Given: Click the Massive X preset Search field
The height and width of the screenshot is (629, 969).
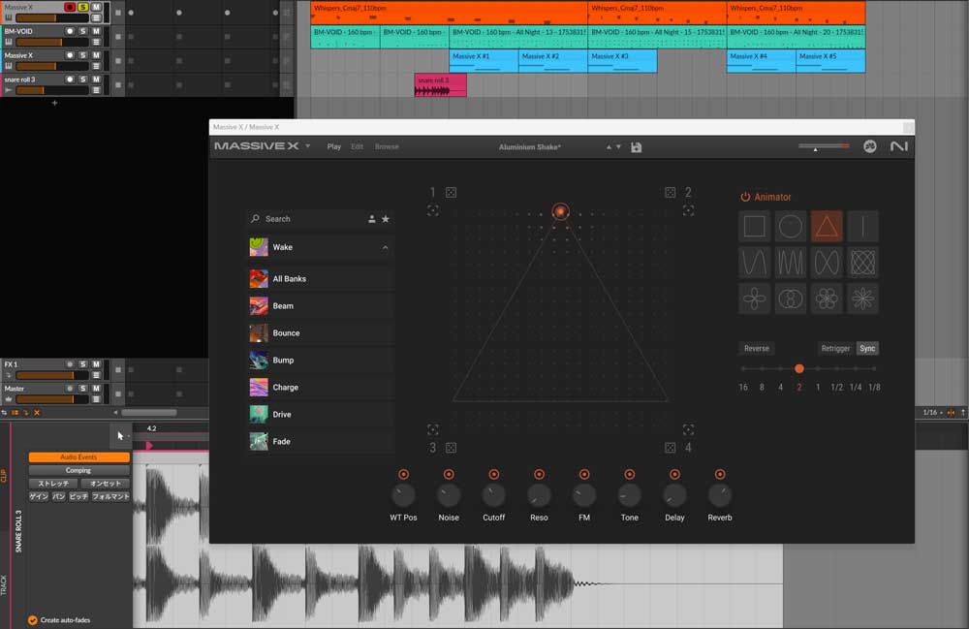Looking at the screenshot, I should tap(306, 219).
